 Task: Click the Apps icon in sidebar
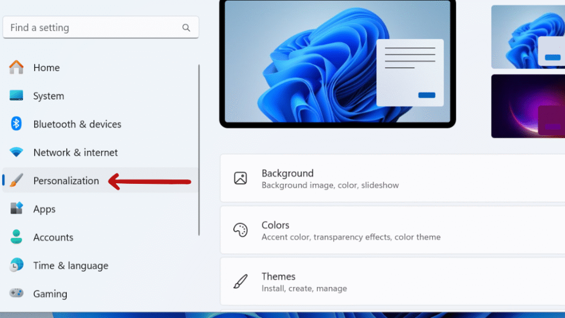pyautogui.click(x=16, y=208)
